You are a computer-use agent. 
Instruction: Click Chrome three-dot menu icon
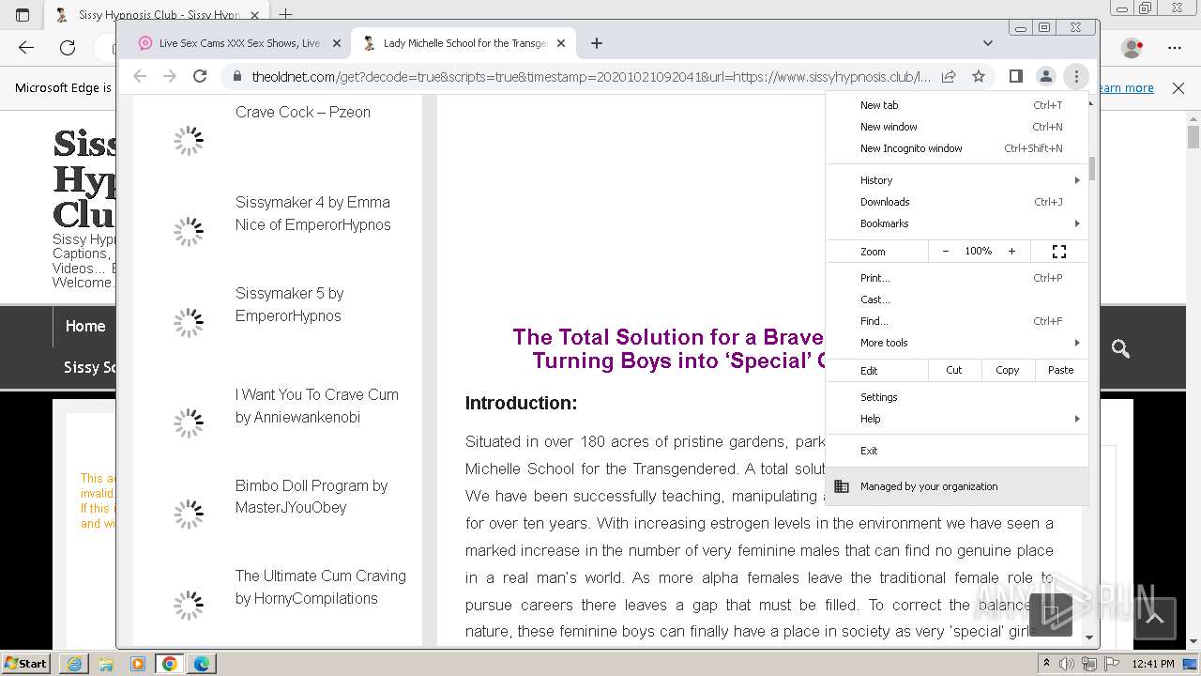click(1076, 76)
